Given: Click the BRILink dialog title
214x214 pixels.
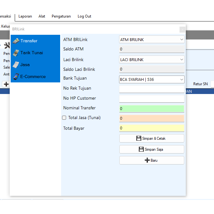Looking at the screenshot, I should point(18,29).
